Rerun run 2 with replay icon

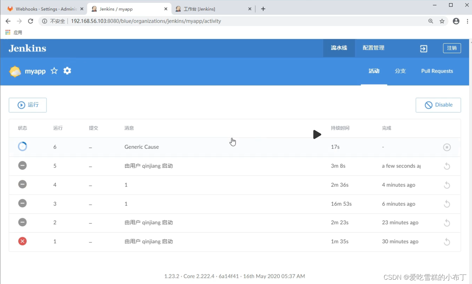pos(447,223)
